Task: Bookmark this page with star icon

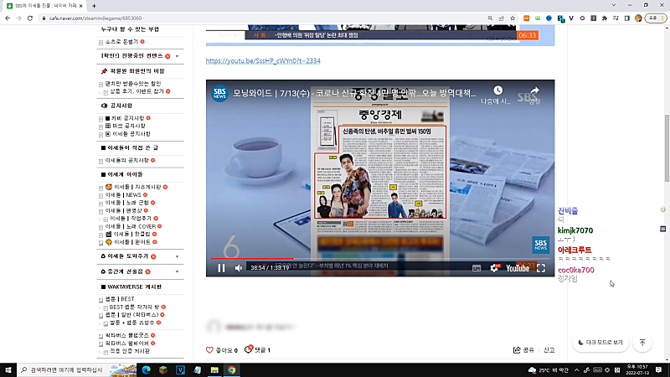Action: pos(513,18)
